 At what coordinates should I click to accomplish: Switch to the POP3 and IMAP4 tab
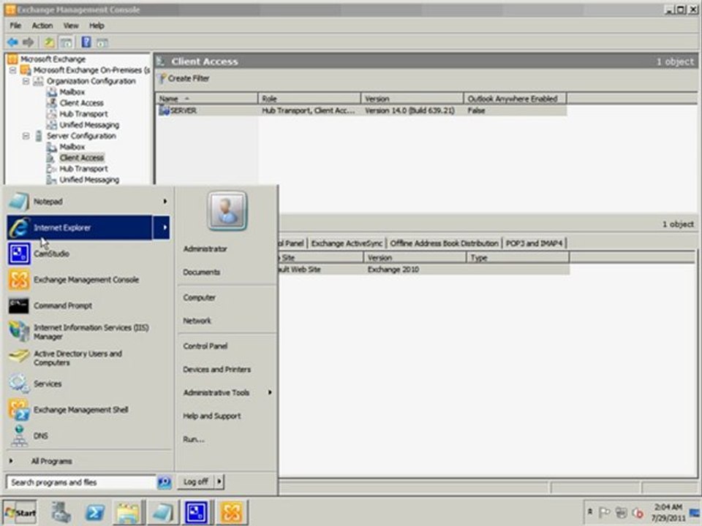click(x=534, y=243)
